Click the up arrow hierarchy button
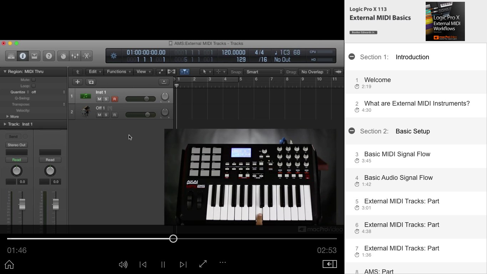487x274 pixels. click(77, 72)
